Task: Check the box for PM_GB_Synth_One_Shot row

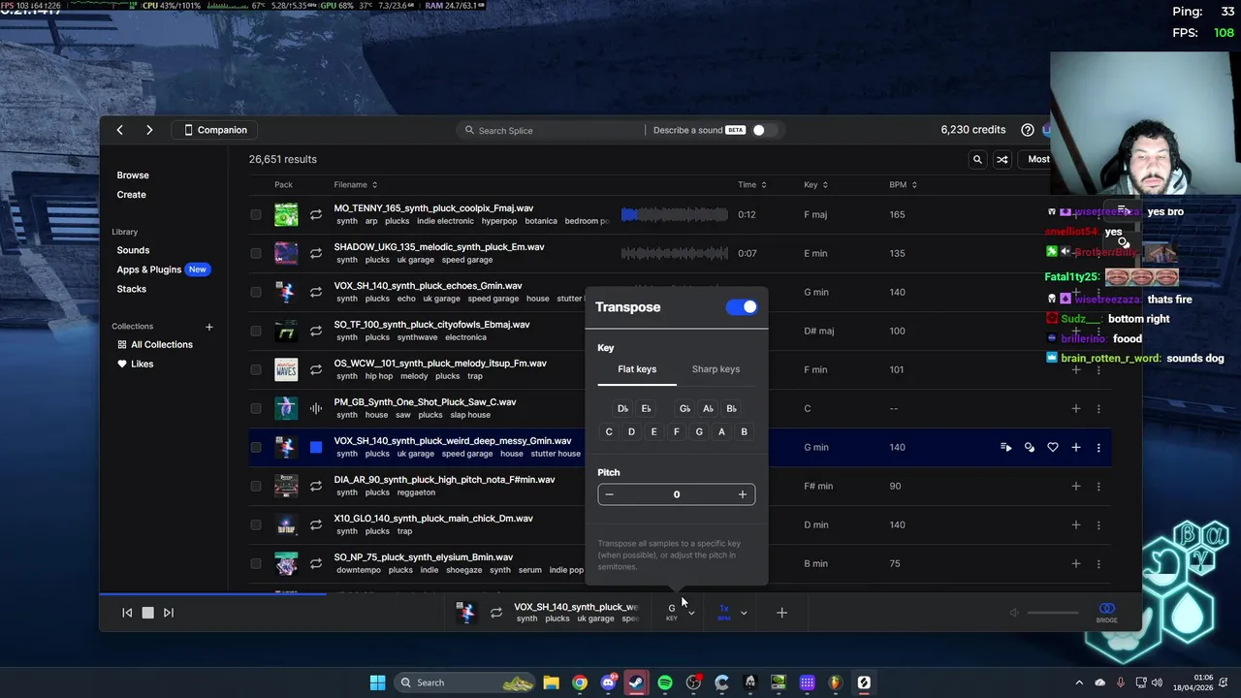Action: [x=256, y=408]
